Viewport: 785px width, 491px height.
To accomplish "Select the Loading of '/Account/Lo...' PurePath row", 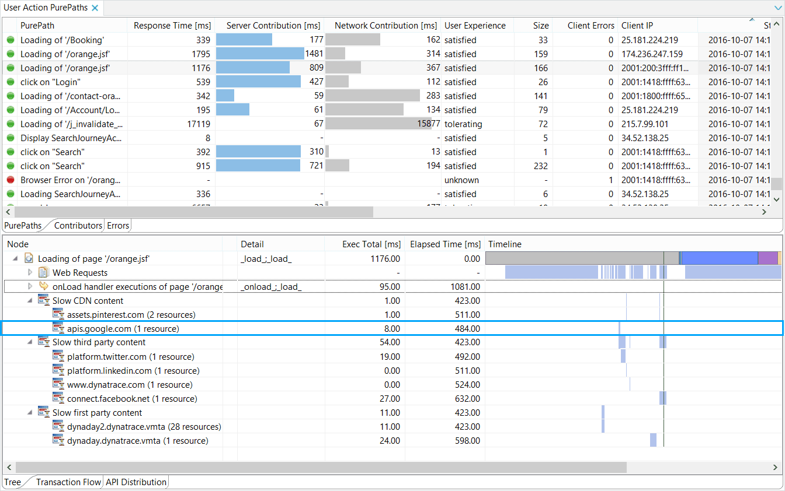I will tap(71, 110).
